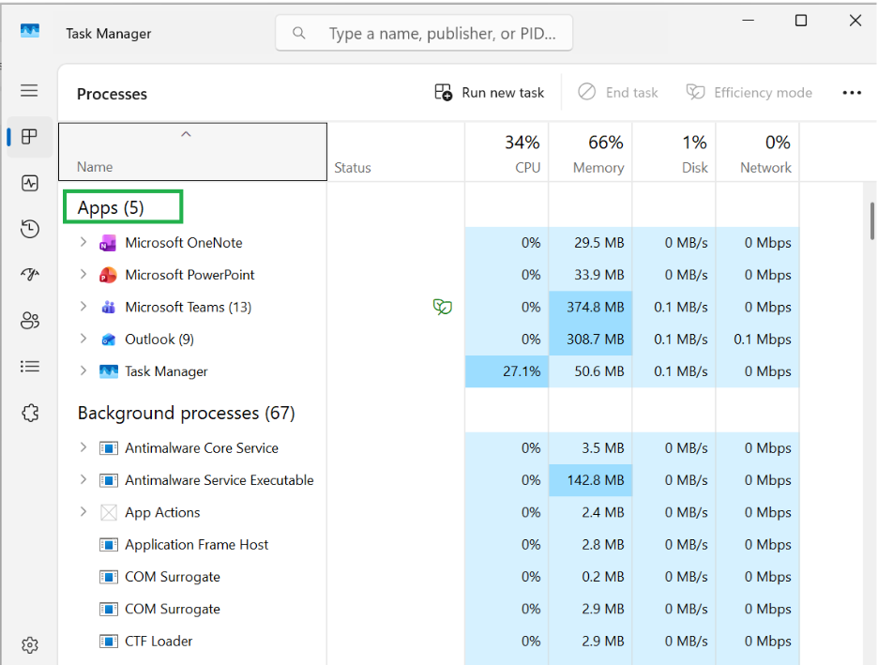Expand the Task Manager process group
878x665 pixels.
pyautogui.click(x=83, y=370)
